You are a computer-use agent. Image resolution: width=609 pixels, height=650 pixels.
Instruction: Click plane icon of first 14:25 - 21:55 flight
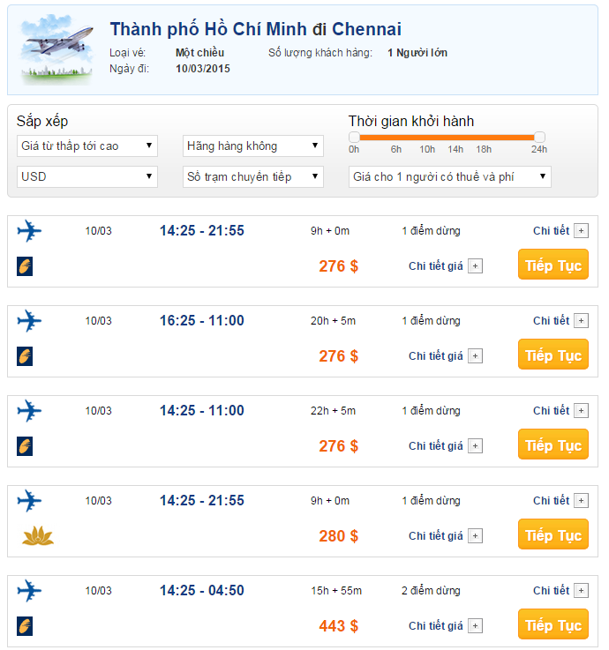pyautogui.click(x=29, y=231)
